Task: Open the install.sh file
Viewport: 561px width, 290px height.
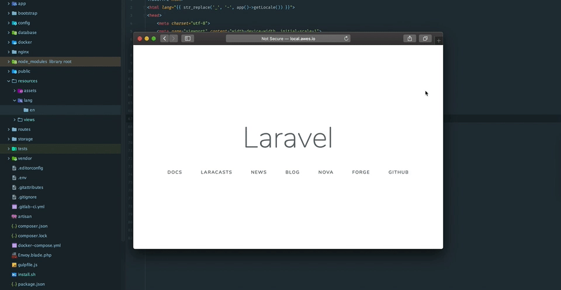Action: pos(26,274)
